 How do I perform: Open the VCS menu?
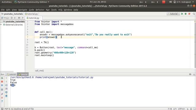pyautogui.click(x=60, y=10)
